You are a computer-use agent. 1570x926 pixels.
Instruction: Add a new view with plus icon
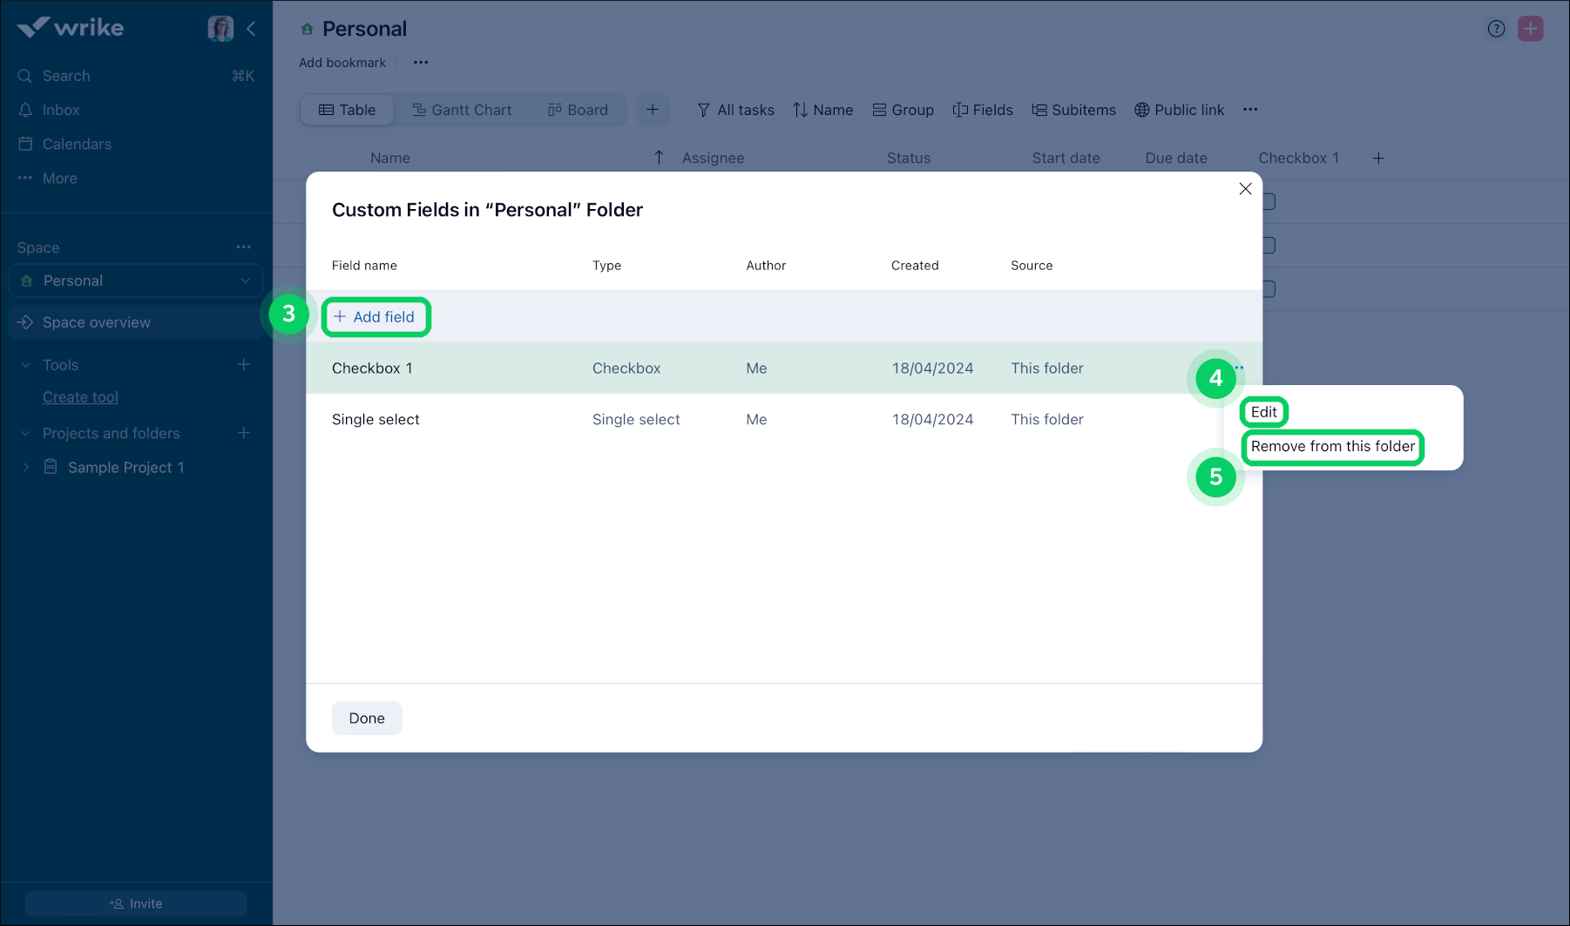click(653, 110)
